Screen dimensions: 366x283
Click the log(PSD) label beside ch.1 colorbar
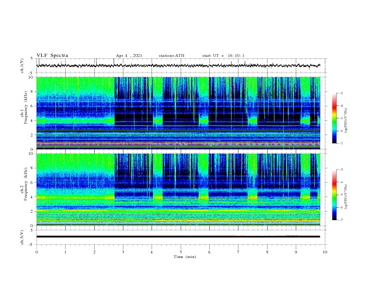click(x=346, y=121)
